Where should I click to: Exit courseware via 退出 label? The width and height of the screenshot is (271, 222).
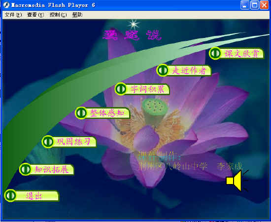pyautogui.click(x=37, y=196)
